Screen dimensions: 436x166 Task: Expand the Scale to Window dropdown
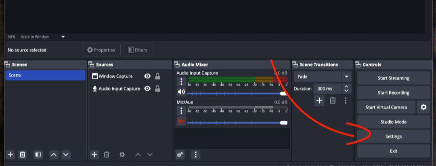(63, 37)
